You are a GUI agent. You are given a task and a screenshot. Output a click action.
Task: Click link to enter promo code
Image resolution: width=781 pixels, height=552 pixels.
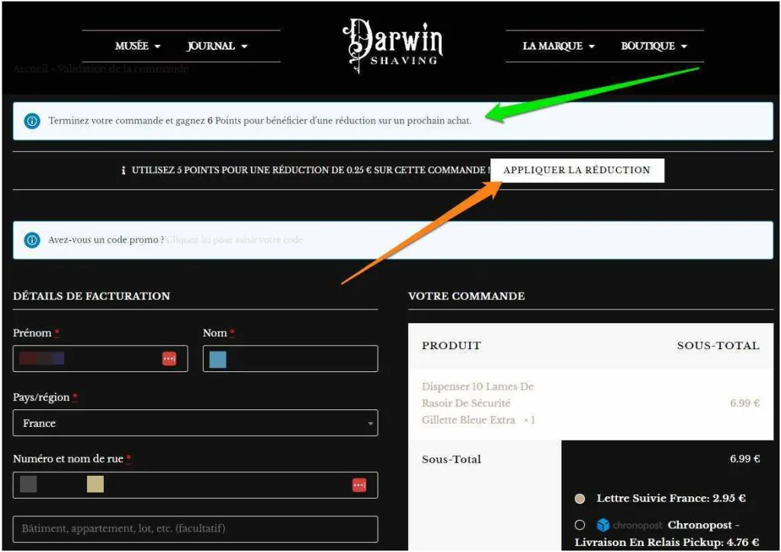[235, 240]
